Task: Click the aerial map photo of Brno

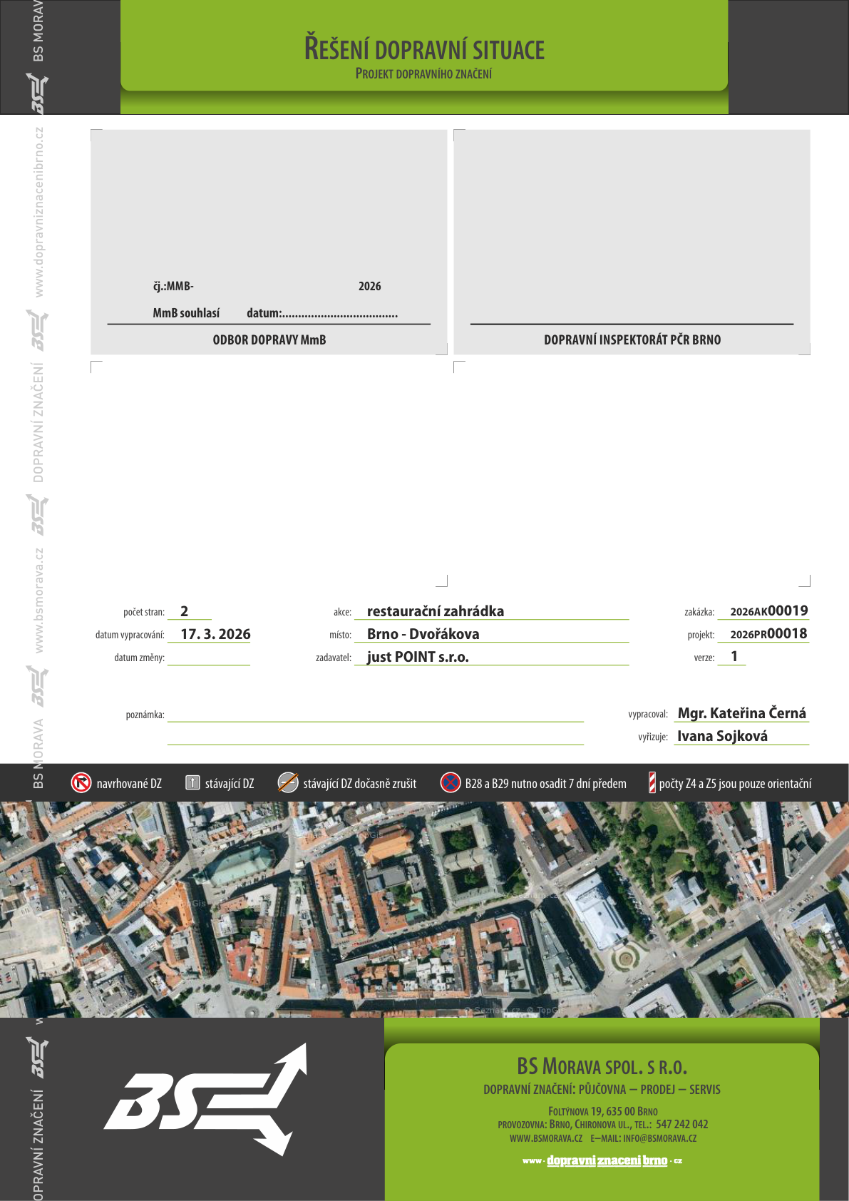Action: click(424, 909)
